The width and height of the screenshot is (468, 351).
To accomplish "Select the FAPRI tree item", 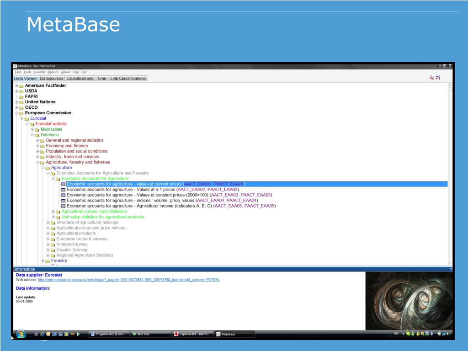I will [x=32, y=96].
